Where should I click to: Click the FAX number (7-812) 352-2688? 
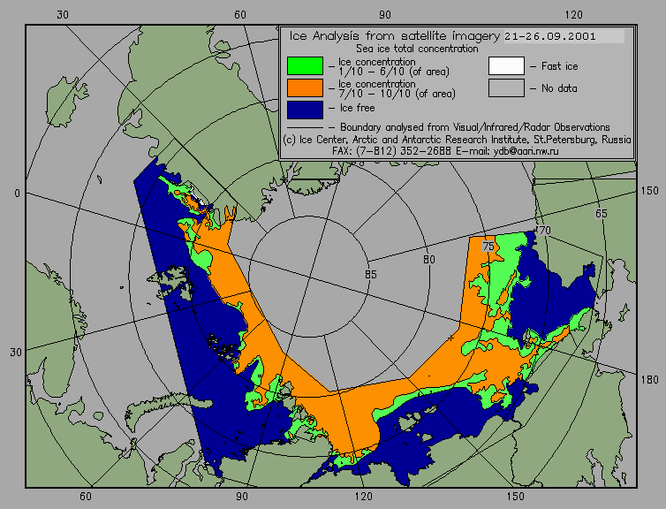(403, 151)
